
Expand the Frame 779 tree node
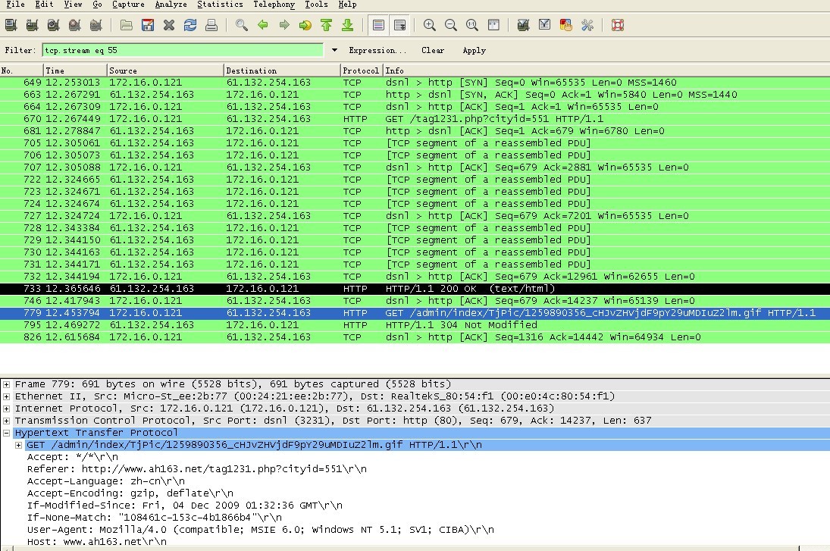click(7, 384)
